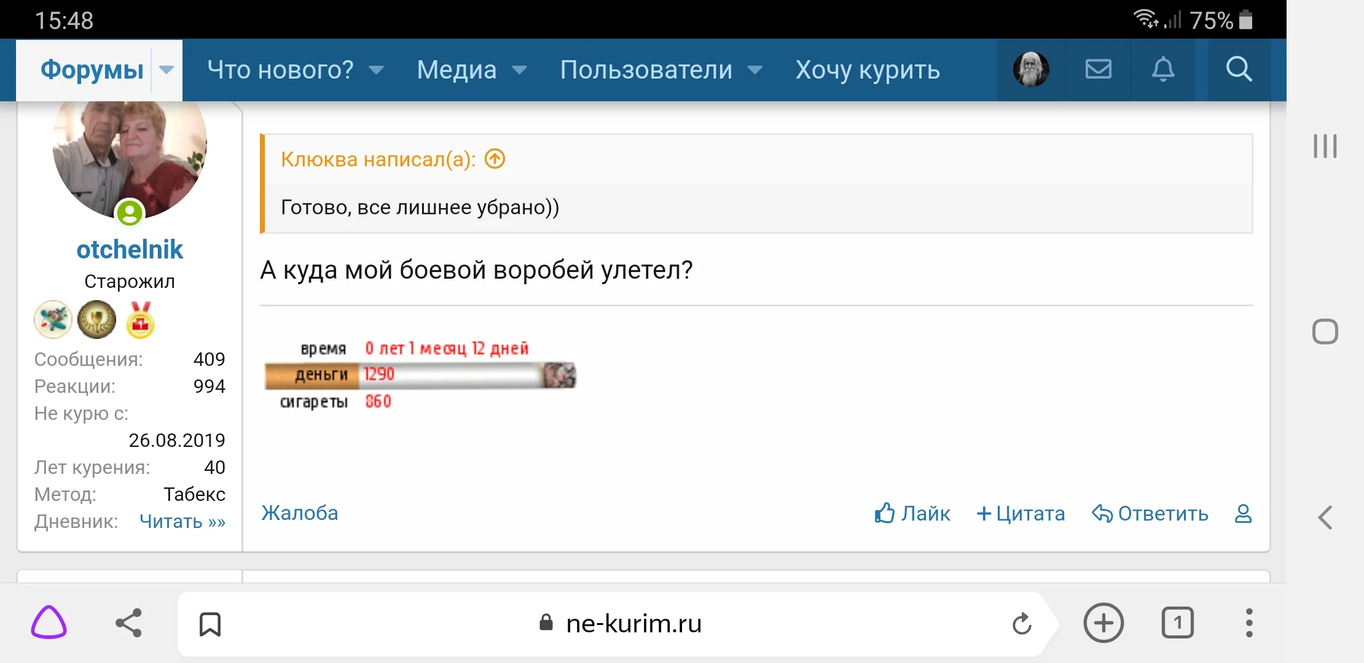Tap the reply-to-member person icon
The image size is (1364, 663).
pos(1242,514)
